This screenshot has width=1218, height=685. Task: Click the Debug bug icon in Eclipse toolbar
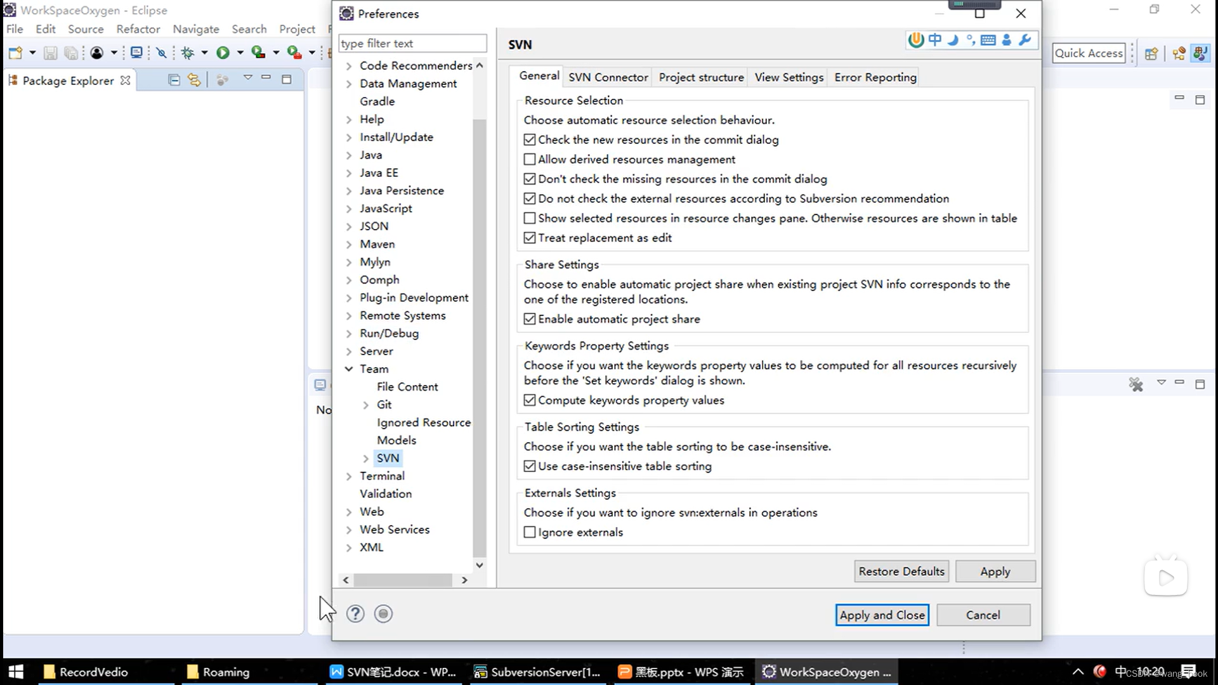click(187, 53)
